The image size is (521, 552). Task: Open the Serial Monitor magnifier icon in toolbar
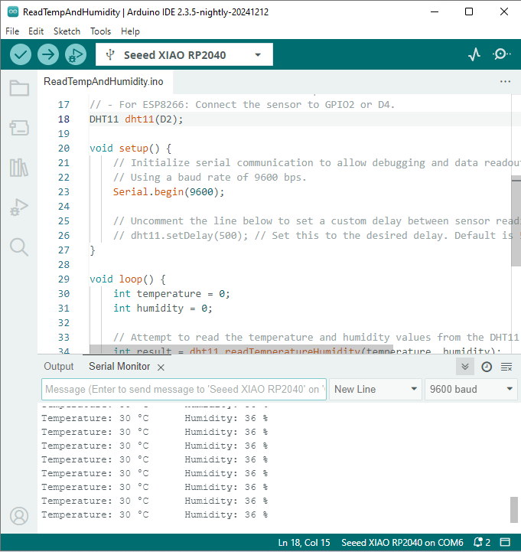point(501,54)
